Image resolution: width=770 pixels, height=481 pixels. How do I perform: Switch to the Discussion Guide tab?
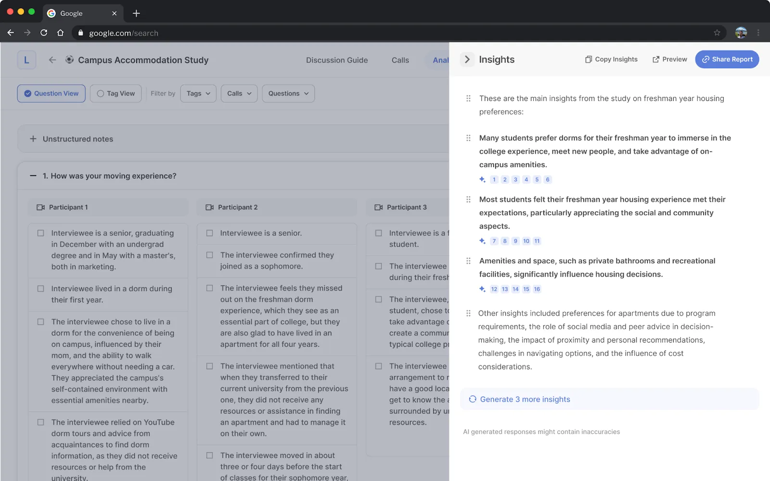[337, 60]
